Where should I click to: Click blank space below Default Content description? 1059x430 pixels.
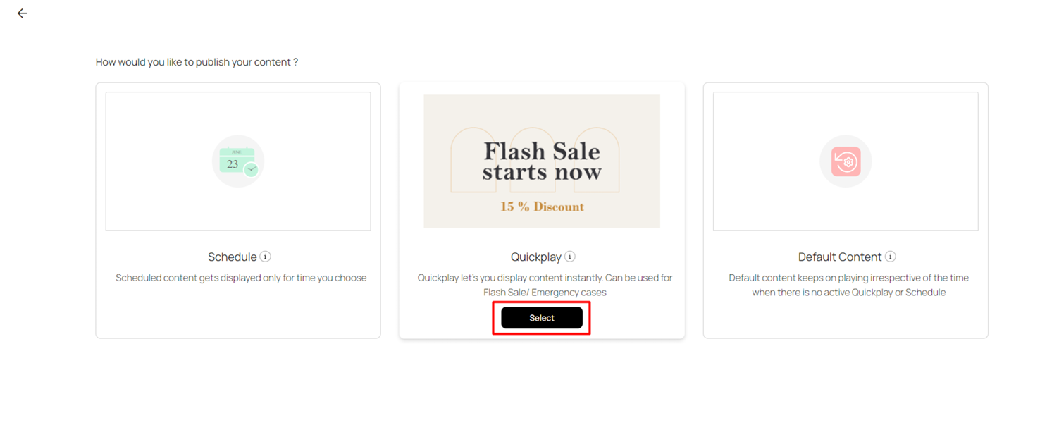pos(846,319)
